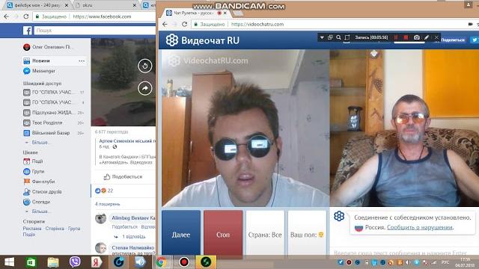Click the chat message input field
Image resolution: width=479 pixels, height=269 pixels.
pyautogui.click(x=404, y=253)
